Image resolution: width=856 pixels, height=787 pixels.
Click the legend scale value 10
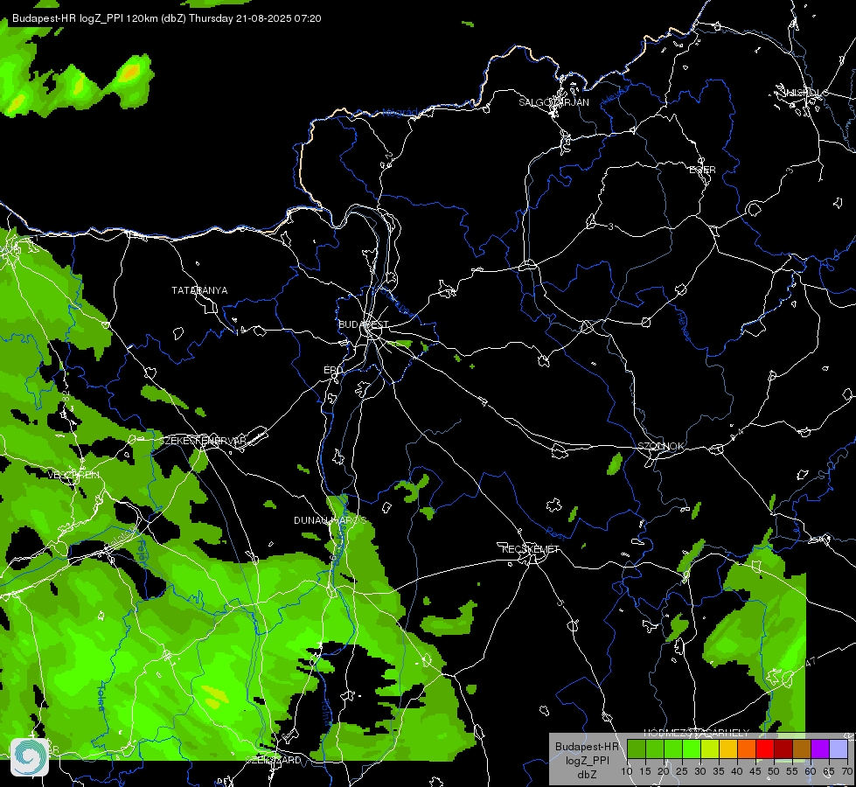tap(627, 772)
